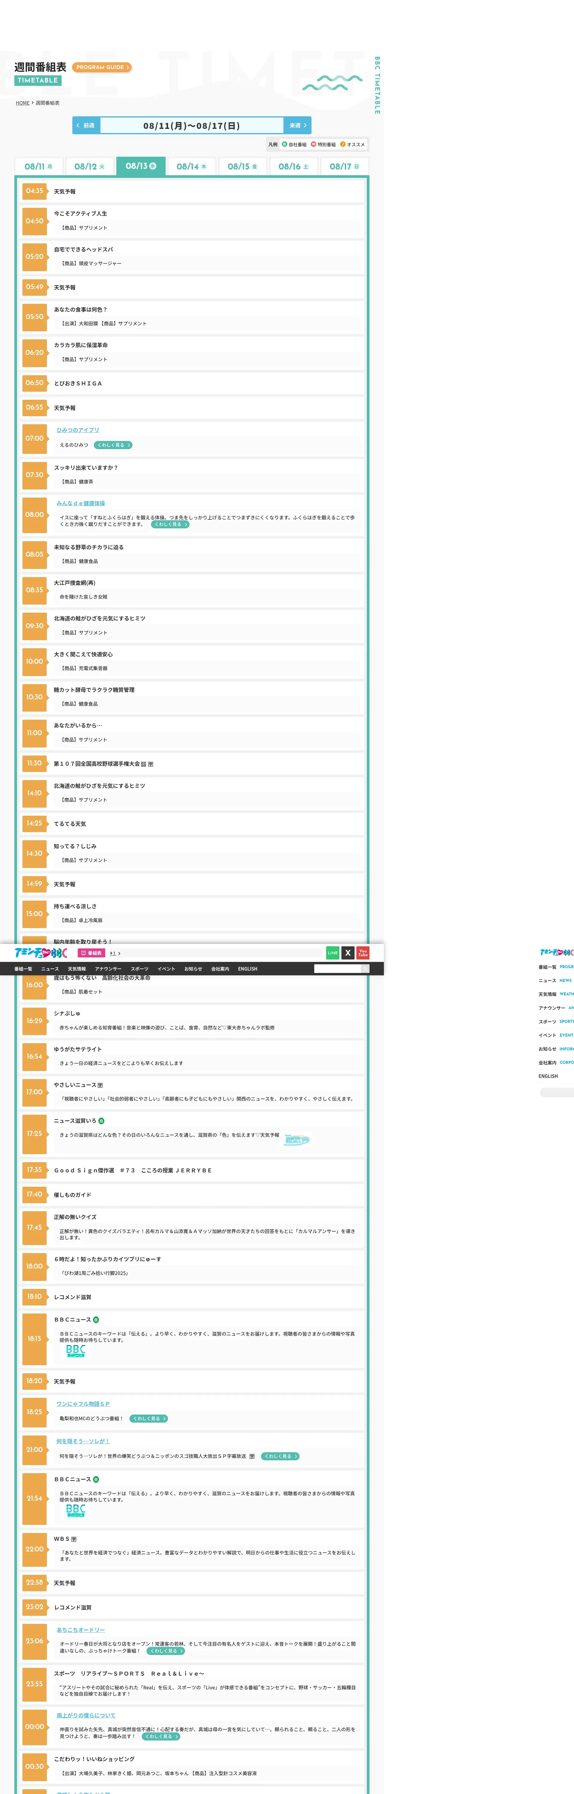Open ひみつのアイプリ program link
This screenshot has height=1794, width=574.
click(78, 430)
